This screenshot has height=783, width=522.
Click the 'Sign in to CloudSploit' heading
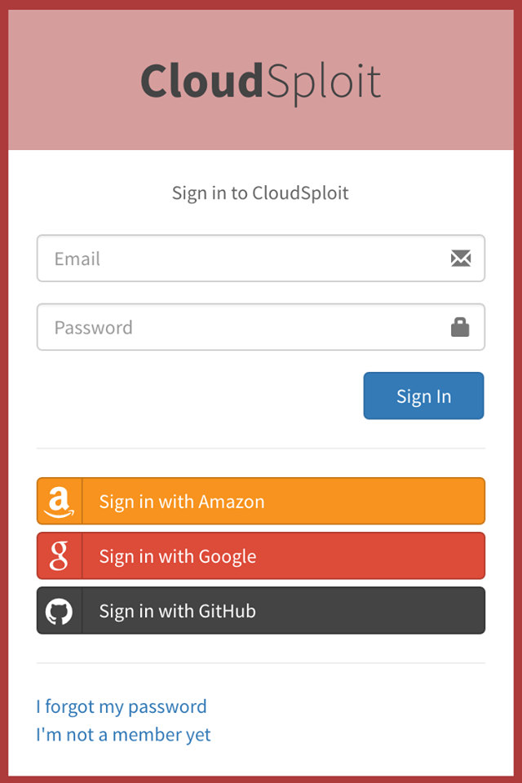260,193
